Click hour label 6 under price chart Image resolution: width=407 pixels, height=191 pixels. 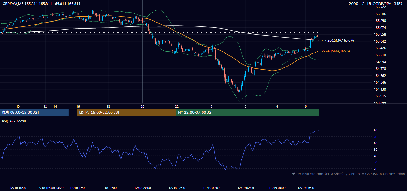tap(306, 106)
